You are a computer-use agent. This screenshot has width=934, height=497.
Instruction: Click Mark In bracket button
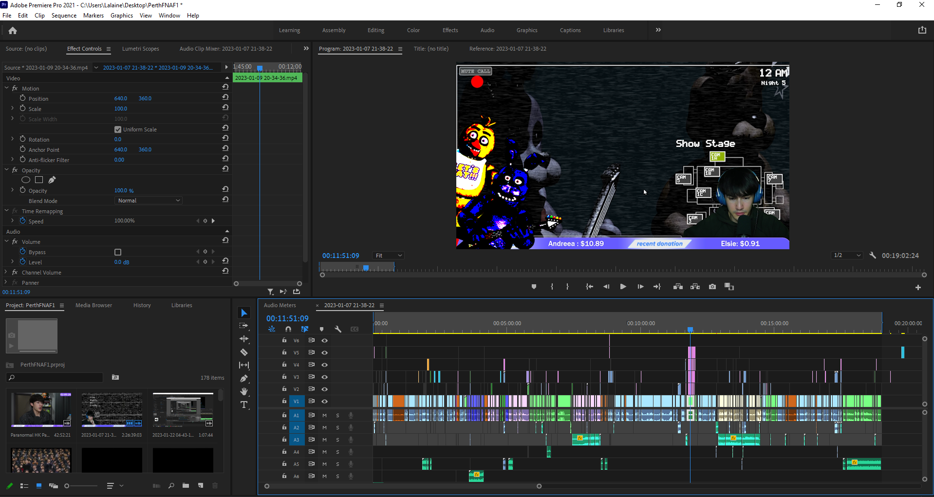pyautogui.click(x=552, y=287)
